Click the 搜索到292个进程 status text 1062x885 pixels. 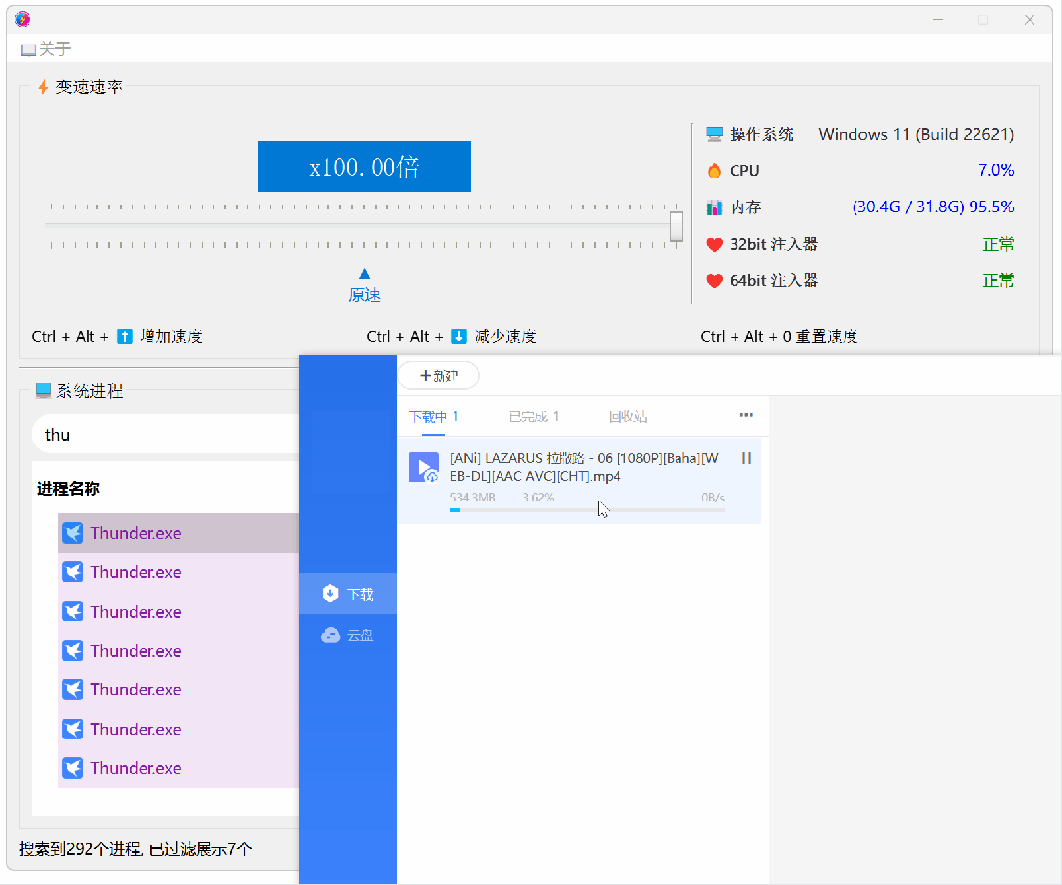tap(135, 849)
